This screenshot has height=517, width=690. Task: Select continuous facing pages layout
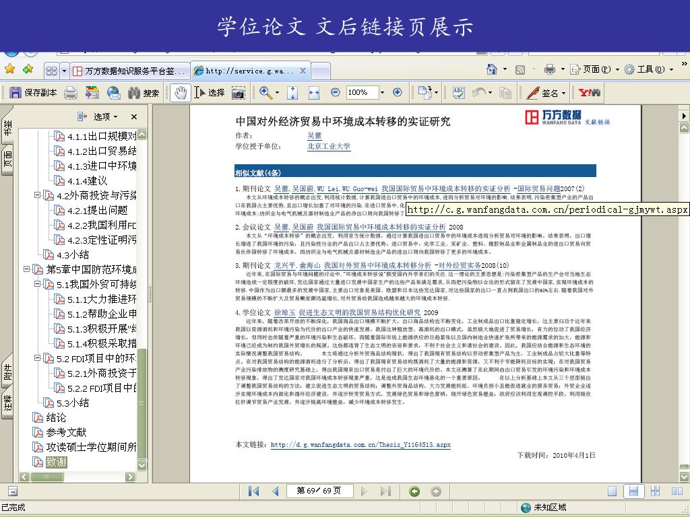pyautogui.click(x=655, y=491)
